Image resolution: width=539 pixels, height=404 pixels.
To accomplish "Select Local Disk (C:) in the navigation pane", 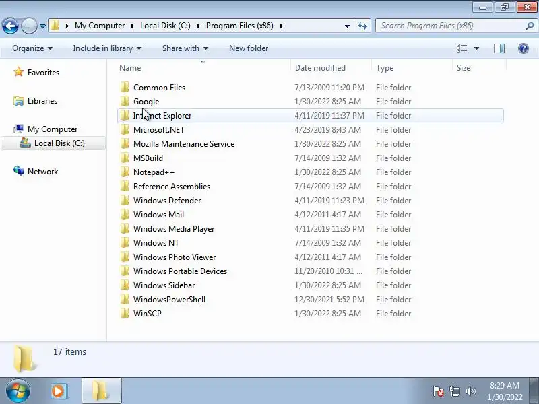I will pos(53,143).
